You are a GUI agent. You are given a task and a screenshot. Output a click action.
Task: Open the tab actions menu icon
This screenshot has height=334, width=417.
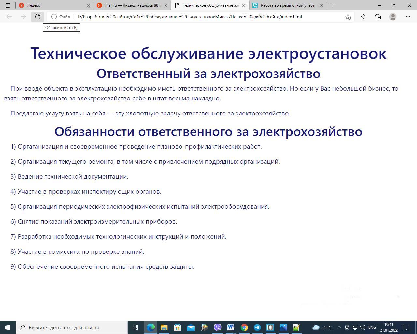click(x=8, y=5)
